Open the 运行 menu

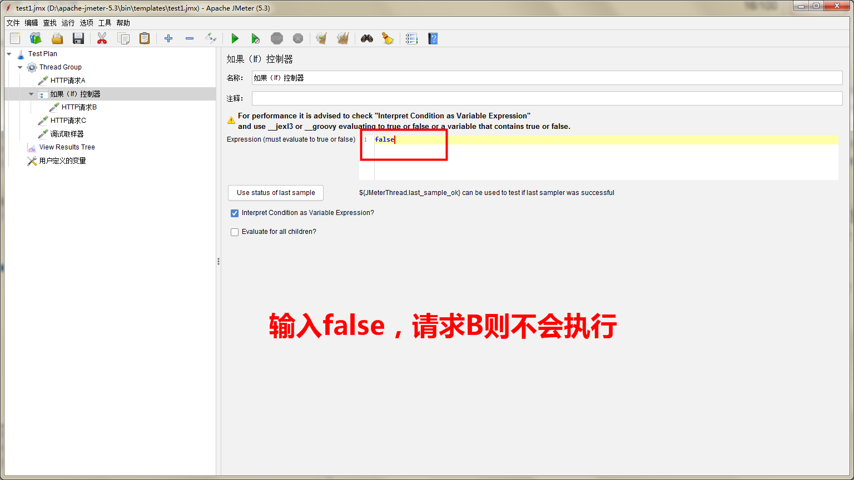67,23
